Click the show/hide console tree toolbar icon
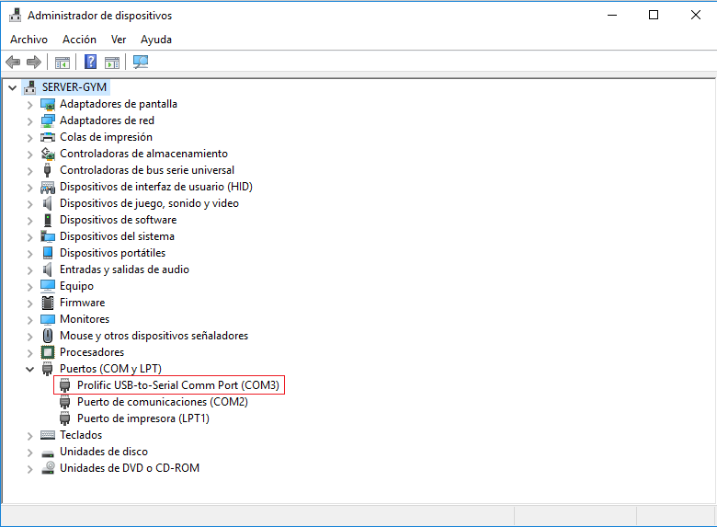Screen dimensions: 717x527 [x=63, y=62]
